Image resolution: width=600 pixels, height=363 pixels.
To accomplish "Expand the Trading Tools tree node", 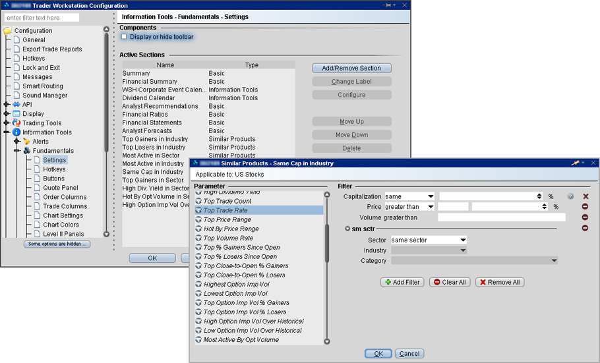I will (x=7, y=123).
